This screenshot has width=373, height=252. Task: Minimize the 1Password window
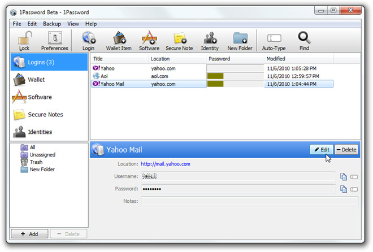pos(321,11)
